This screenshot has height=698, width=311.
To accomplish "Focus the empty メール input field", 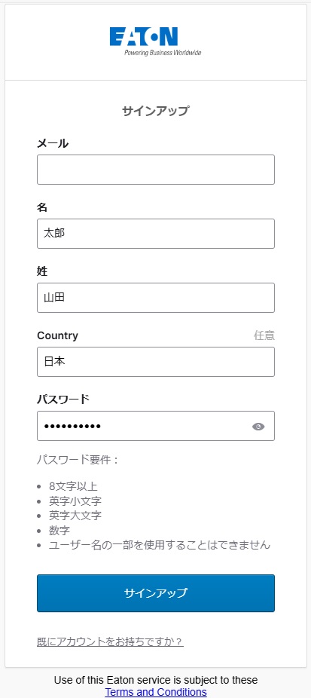I will [x=156, y=170].
